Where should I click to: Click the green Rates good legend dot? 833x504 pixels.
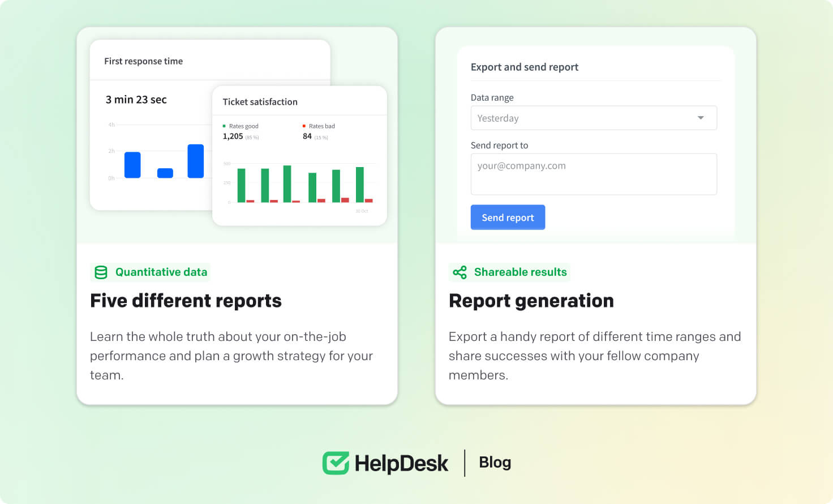tap(224, 126)
